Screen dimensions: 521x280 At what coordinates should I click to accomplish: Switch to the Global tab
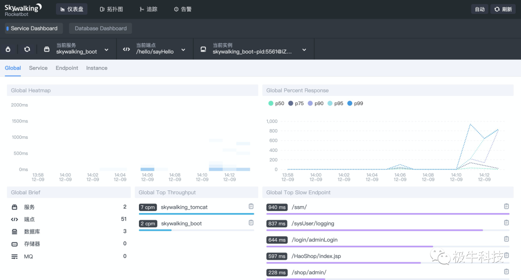[13, 68]
